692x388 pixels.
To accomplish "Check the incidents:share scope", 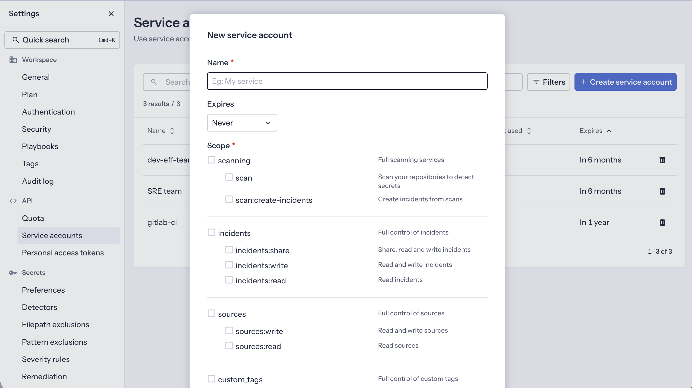I will 229,250.
